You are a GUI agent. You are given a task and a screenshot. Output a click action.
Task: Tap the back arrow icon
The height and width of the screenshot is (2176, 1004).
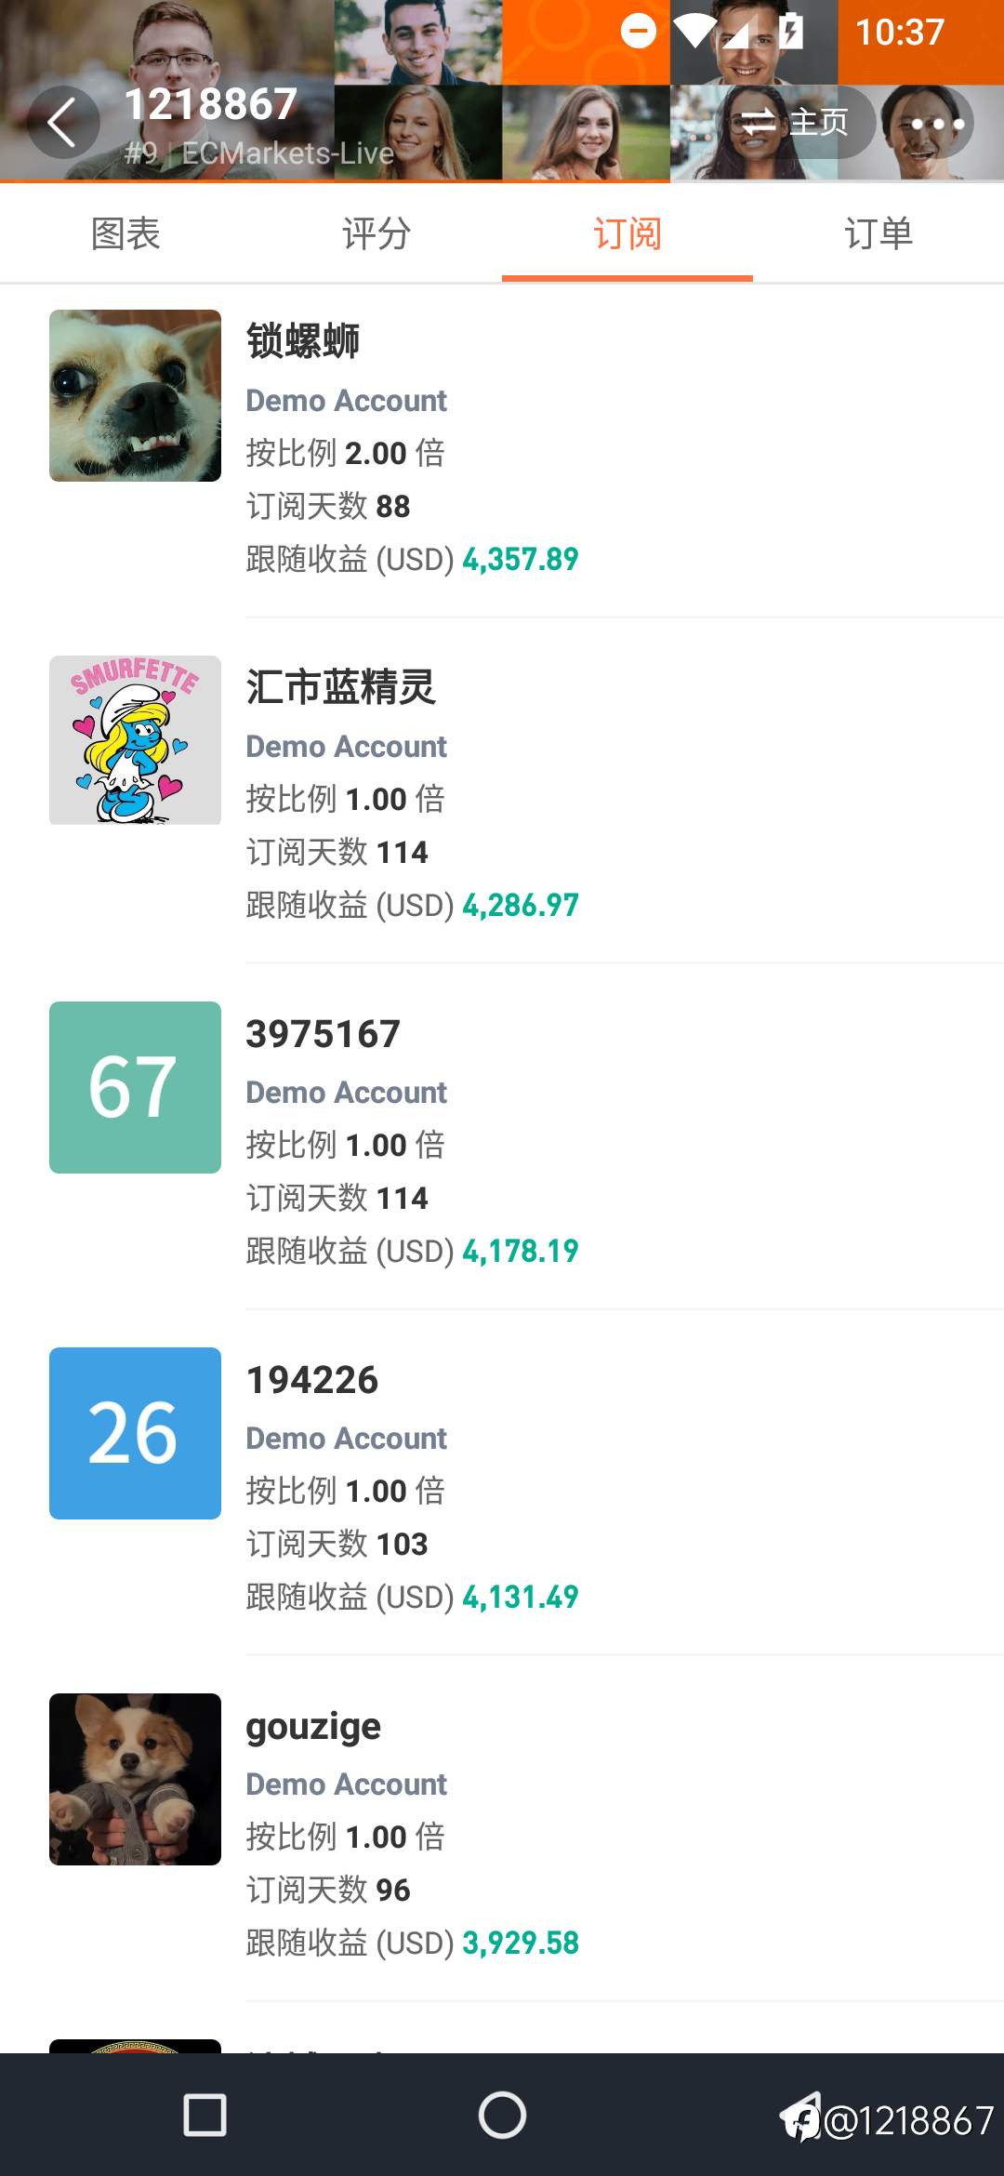pyautogui.click(x=63, y=123)
